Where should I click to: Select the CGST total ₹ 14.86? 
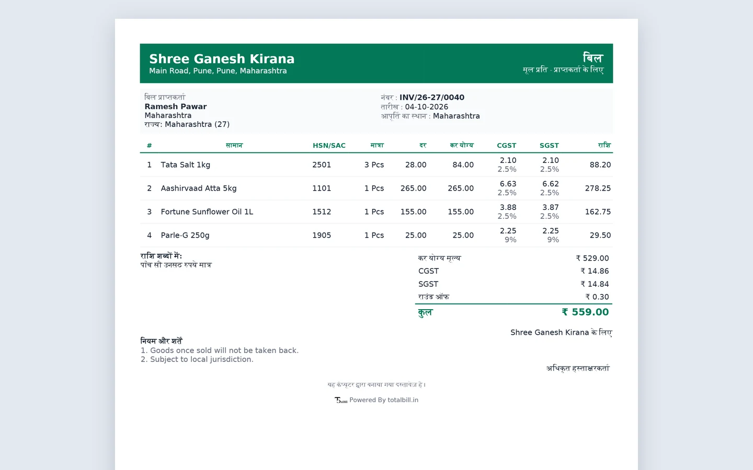595,271
